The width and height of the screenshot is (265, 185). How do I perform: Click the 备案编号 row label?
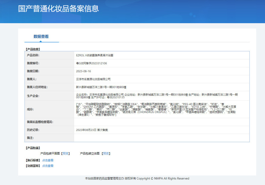(33, 63)
